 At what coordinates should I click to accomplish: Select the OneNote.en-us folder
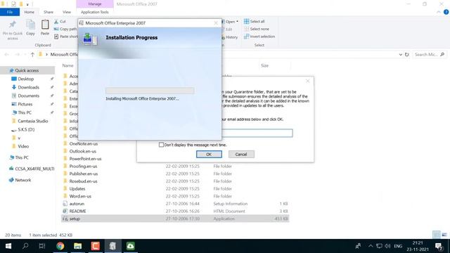(84, 143)
